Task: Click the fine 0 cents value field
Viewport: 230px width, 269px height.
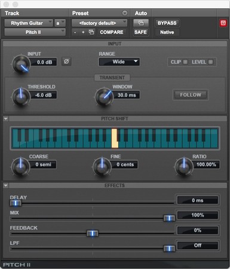Action: tap(124, 164)
